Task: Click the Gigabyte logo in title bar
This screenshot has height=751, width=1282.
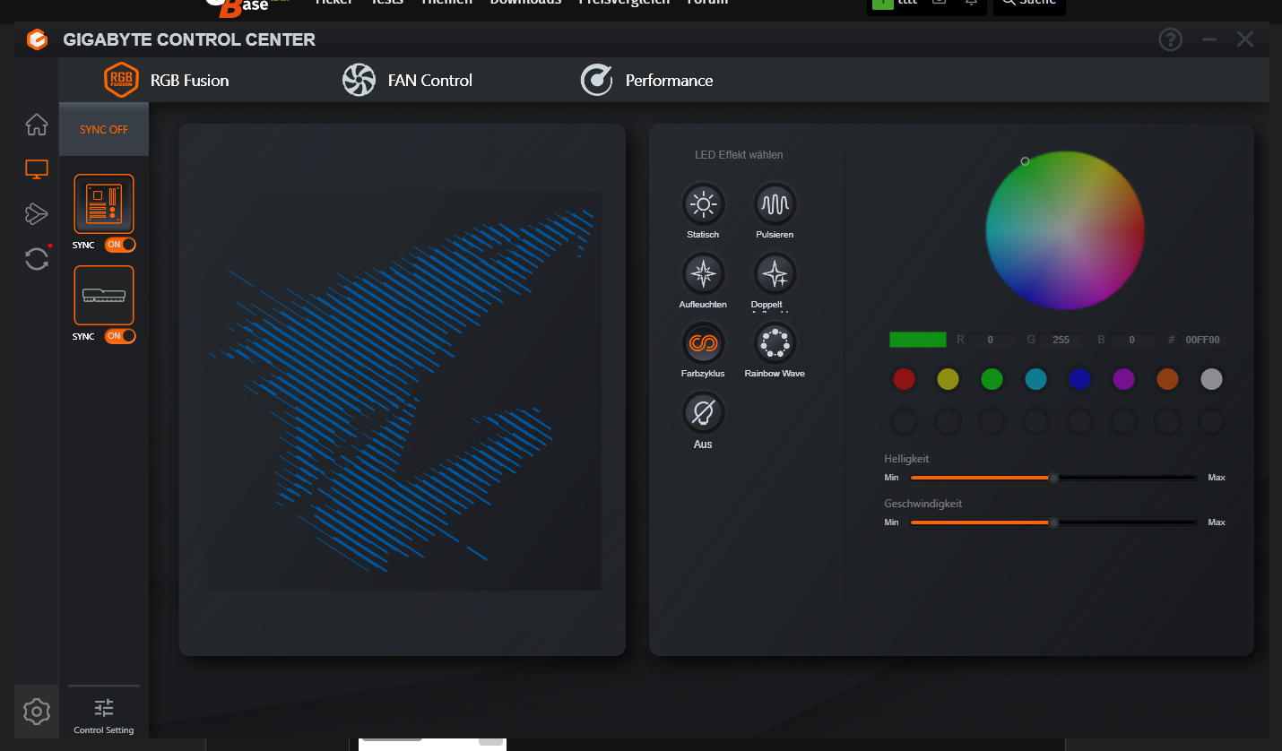Action: click(37, 39)
